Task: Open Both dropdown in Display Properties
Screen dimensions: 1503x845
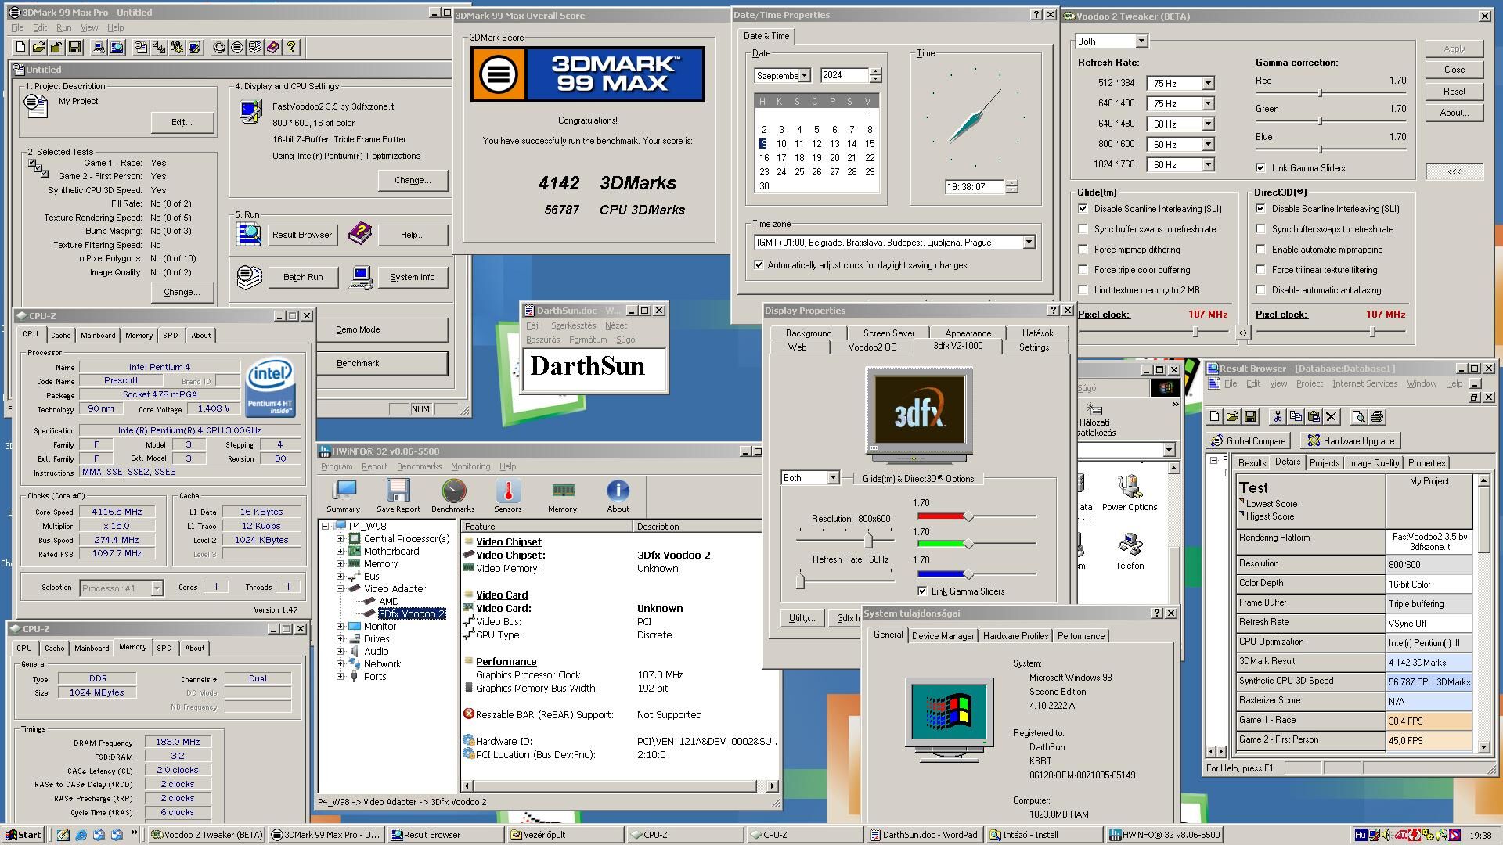Action: tap(832, 477)
